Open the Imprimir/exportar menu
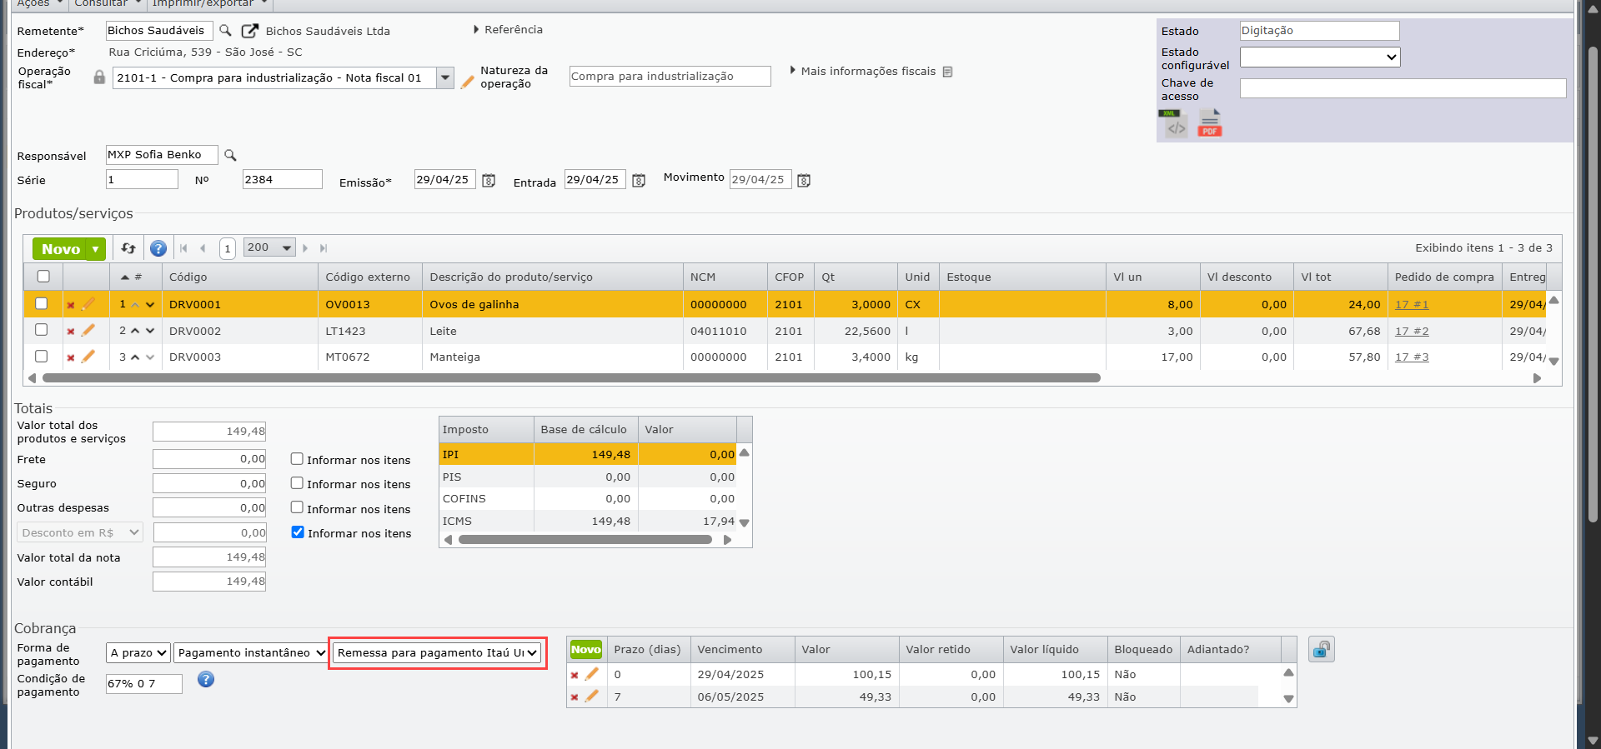1601x749 pixels. 210,4
